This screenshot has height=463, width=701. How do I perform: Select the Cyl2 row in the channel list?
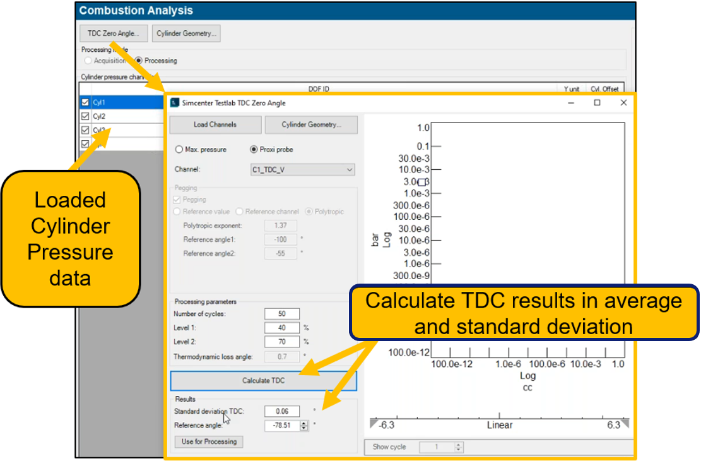point(122,116)
